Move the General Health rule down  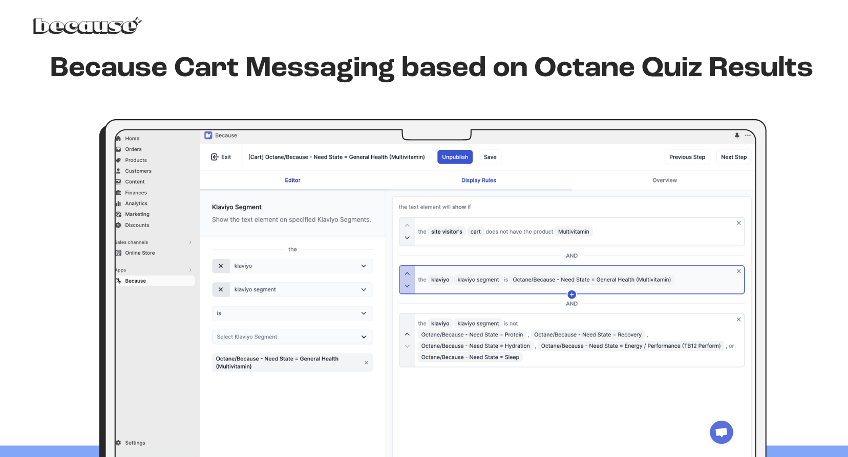407,286
